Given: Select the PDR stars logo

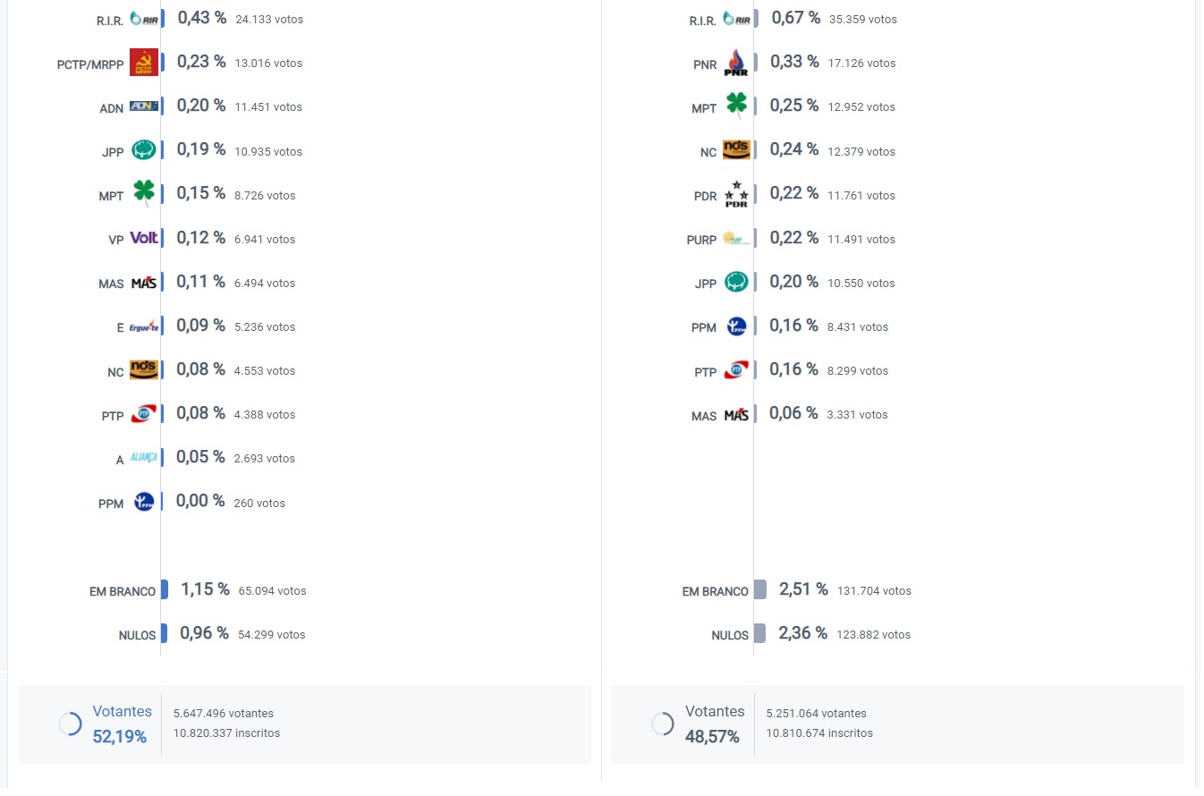Looking at the screenshot, I should pos(736,194).
